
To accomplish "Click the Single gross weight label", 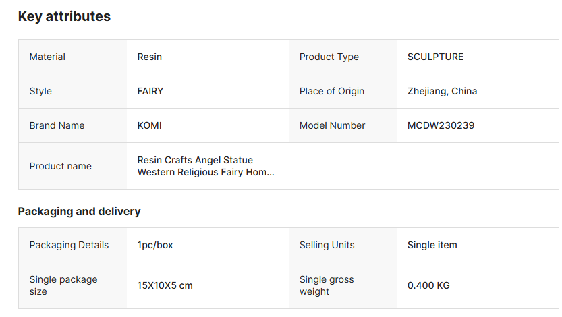I will click(x=327, y=285).
